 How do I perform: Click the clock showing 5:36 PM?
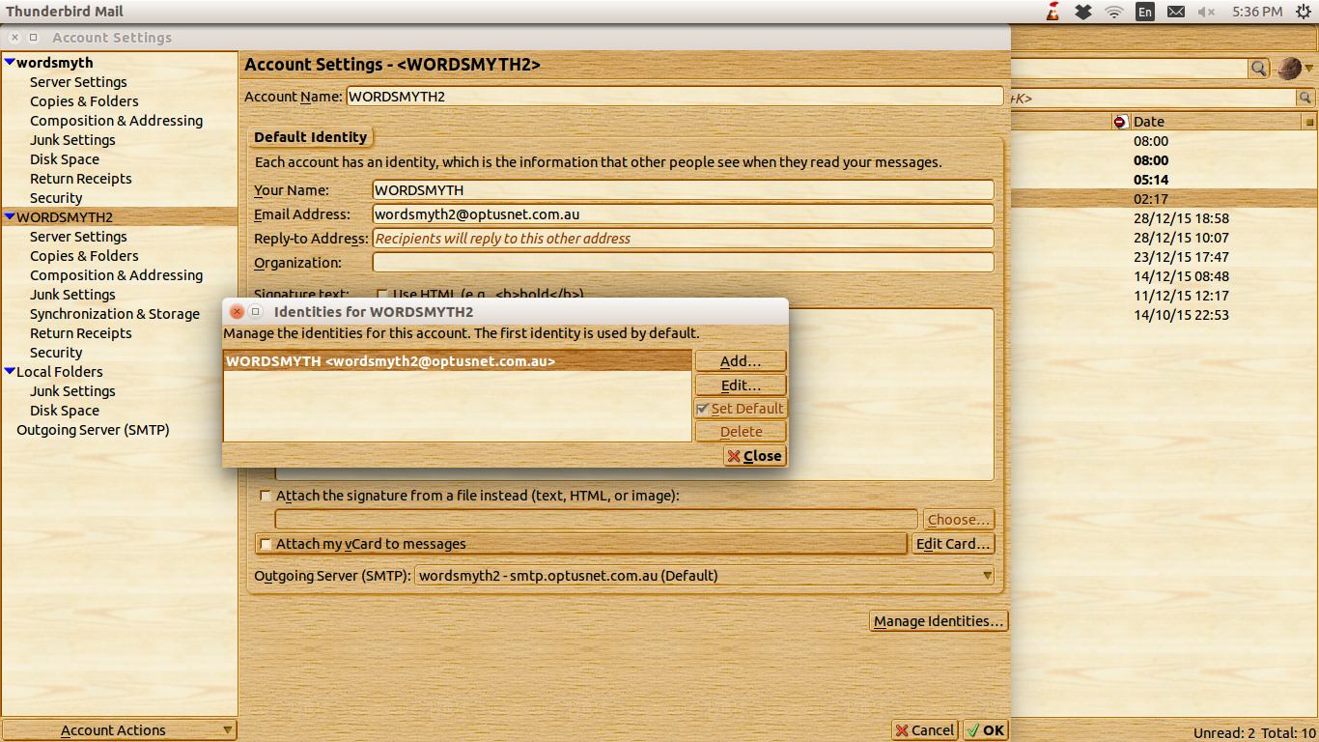[1257, 12]
